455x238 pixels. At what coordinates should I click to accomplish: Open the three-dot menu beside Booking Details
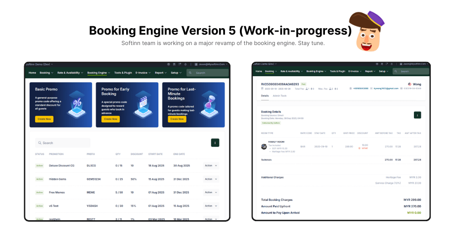(x=417, y=115)
